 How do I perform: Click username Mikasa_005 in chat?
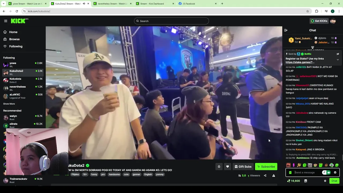[303, 104]
